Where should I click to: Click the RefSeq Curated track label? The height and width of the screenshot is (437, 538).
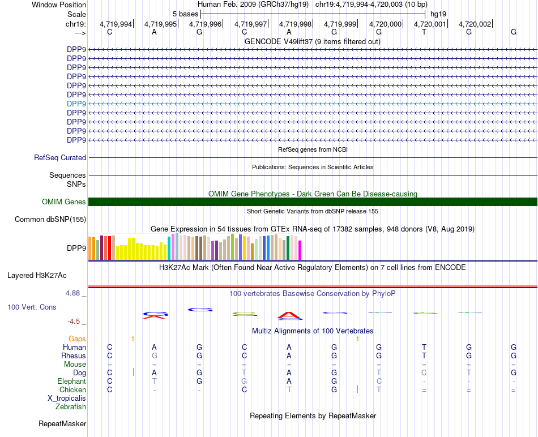(60, 157)
